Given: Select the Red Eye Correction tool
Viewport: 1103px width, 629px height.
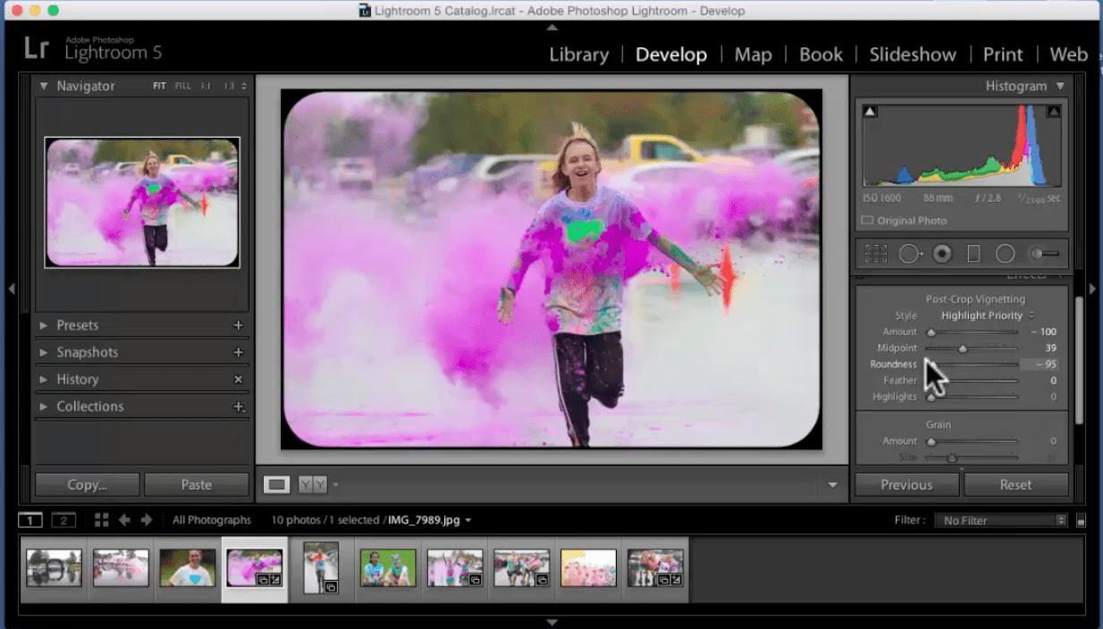Looking at the screenshot, I should click(x=942, y=255).
